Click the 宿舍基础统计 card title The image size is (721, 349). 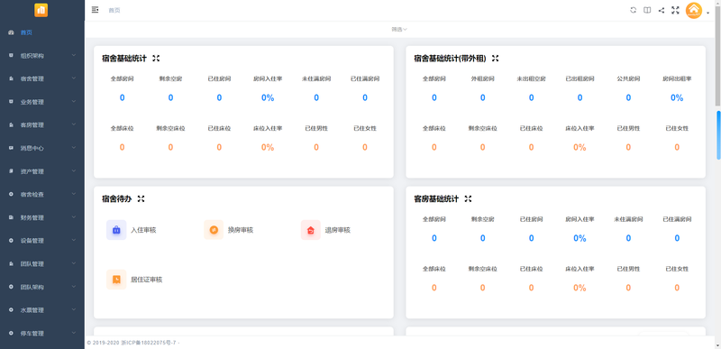pos(124,59)
